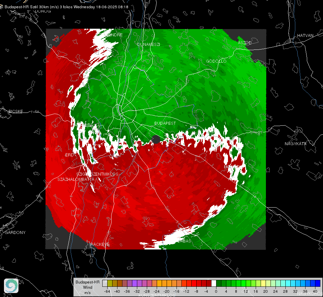Click the NAGYKÁTA town label
This screenshot has width=323, height=297.
[296, 144]
